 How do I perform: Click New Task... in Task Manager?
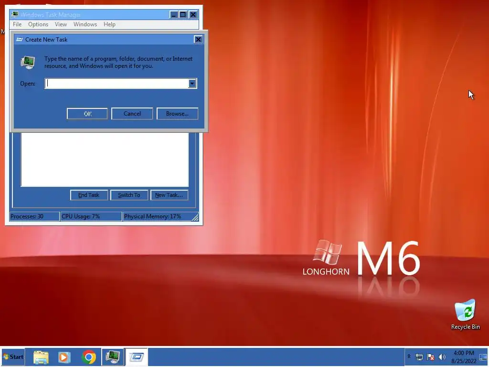(170, 195)
